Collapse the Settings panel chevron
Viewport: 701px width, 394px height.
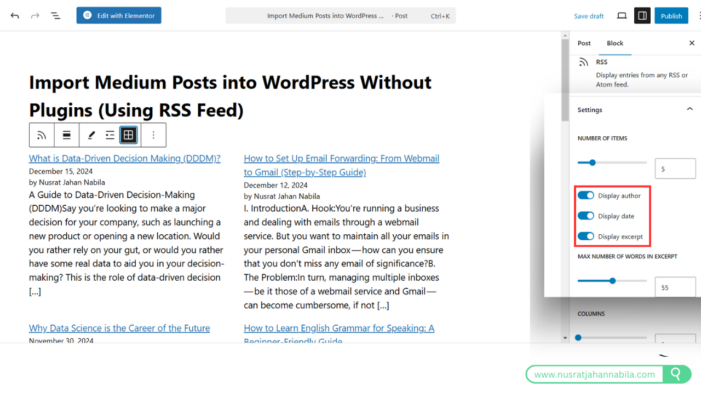coord(689,109)
